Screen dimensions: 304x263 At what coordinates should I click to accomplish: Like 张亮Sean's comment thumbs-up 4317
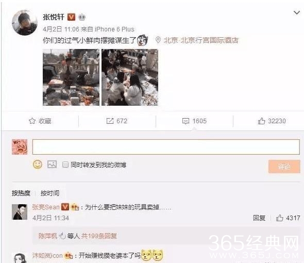tap(279, 218)
